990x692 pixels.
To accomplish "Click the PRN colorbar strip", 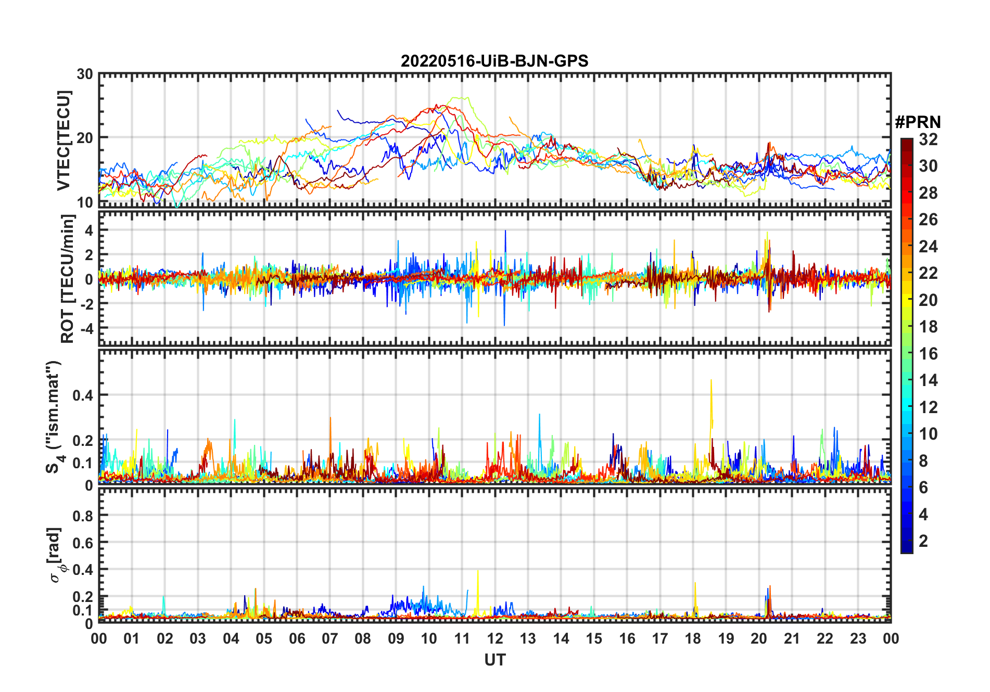I will [907, 345].
